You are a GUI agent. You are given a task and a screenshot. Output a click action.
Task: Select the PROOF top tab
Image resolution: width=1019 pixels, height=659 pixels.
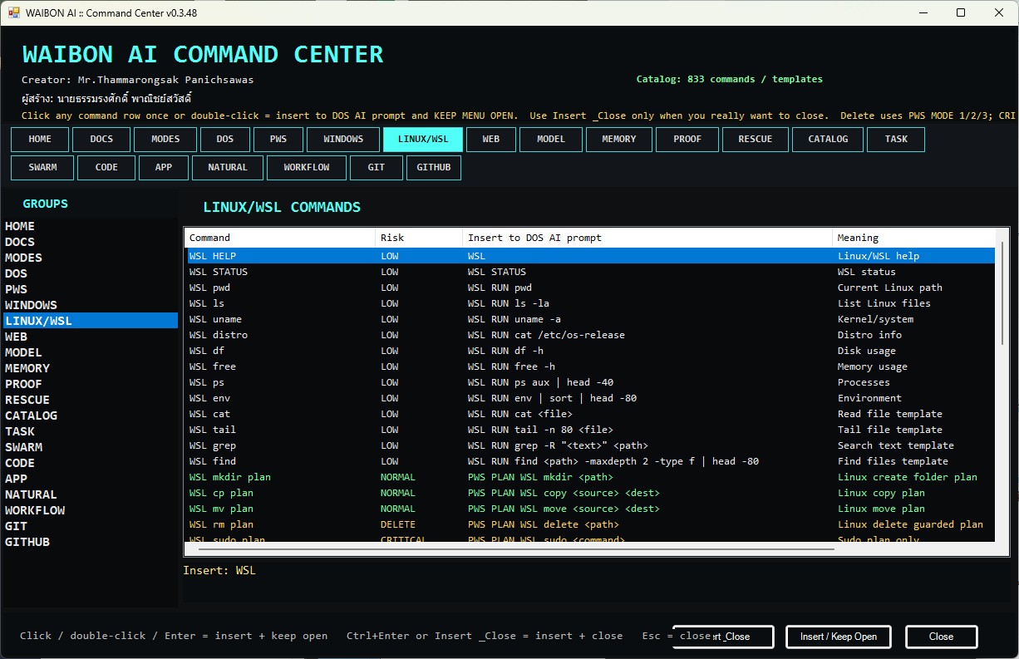(687, 140)
